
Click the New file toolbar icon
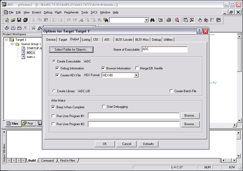7,20
